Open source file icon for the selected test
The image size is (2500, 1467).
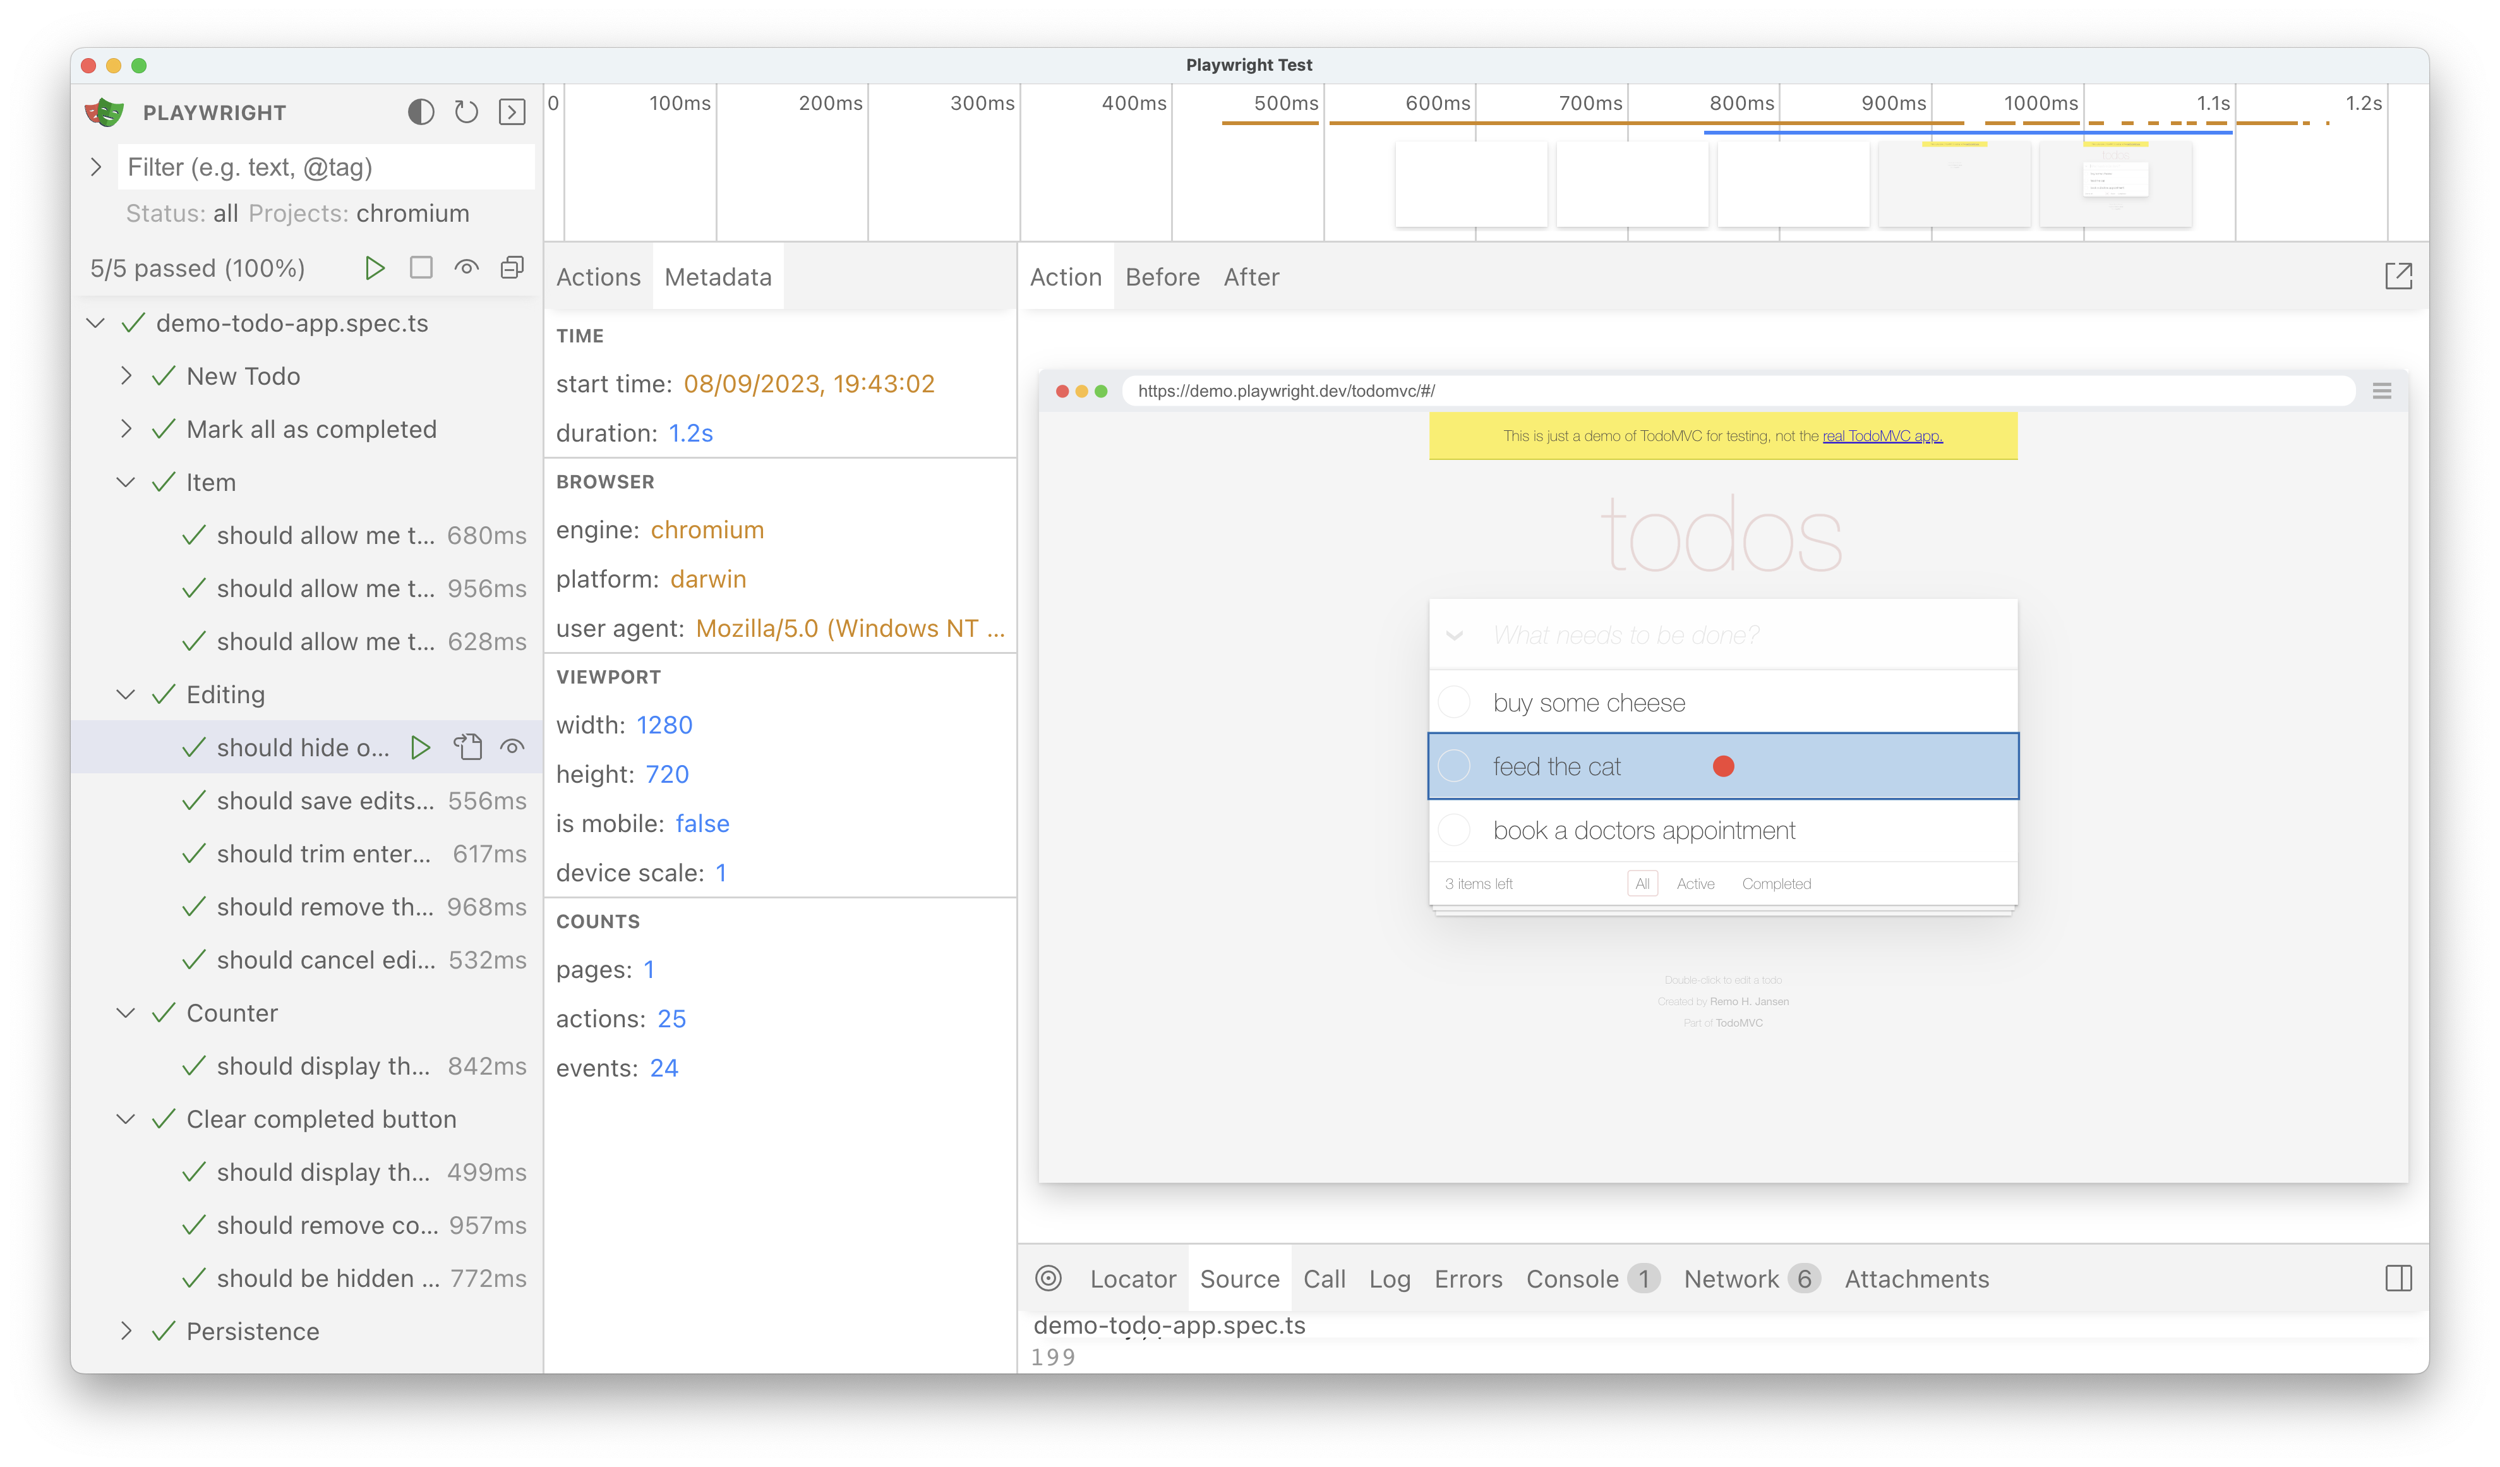(467, 747)
